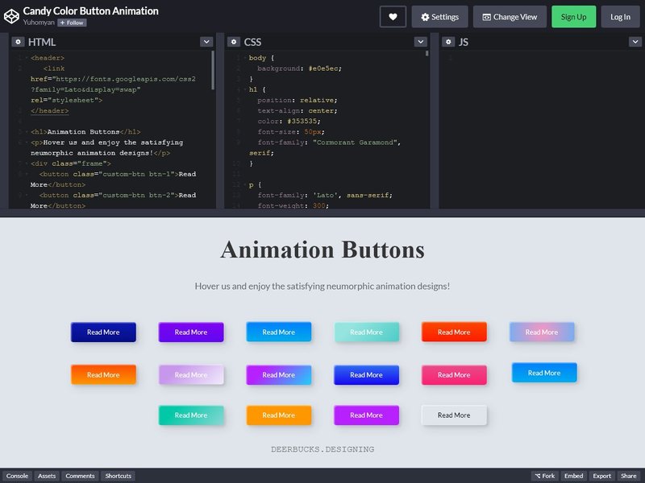645x483 pixels.
Task: Show keyboard Shortcuts
Action: 118,476
